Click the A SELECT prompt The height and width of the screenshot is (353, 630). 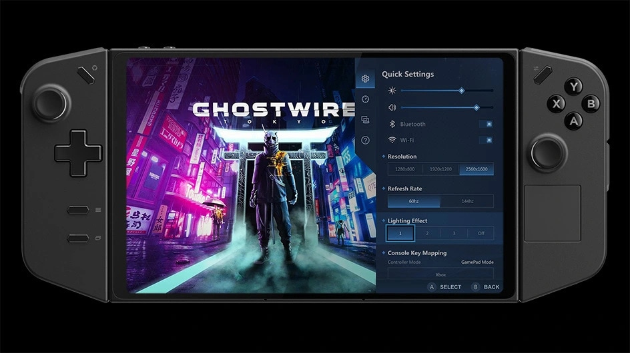444,287
